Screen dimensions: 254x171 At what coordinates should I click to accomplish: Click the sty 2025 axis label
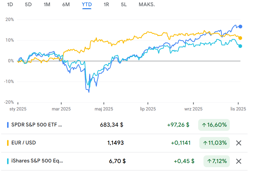point(18,109)
